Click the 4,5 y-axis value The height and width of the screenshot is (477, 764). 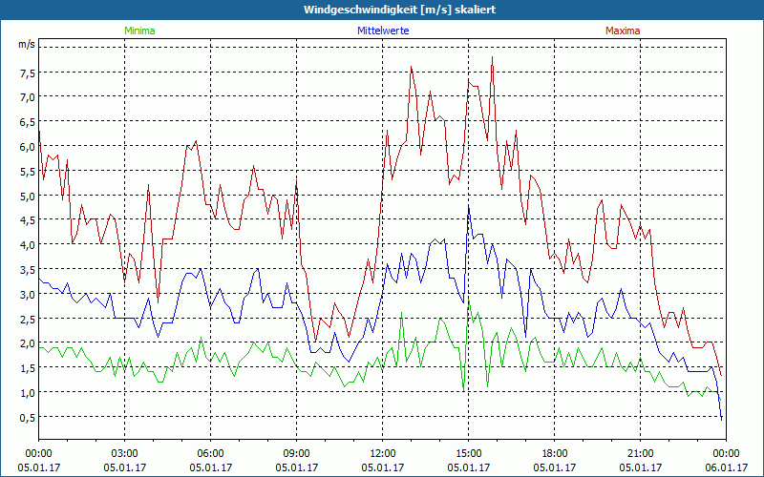[27, 220]
